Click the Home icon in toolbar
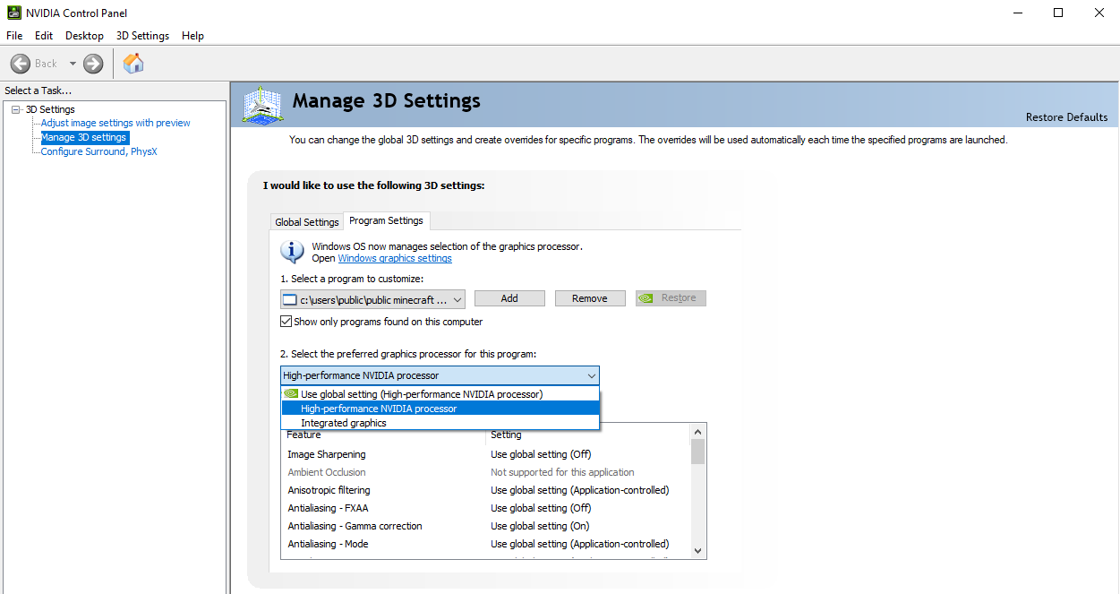 tap(133, 64)
